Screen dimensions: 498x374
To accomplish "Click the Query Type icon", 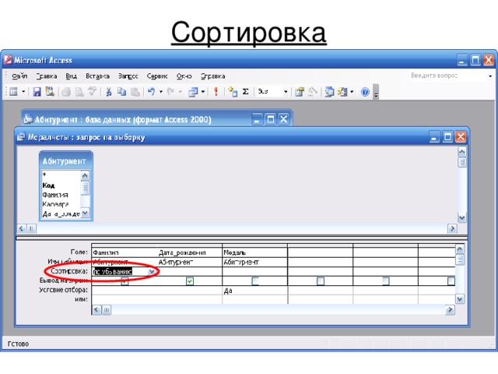I will (x=193, y=92).
